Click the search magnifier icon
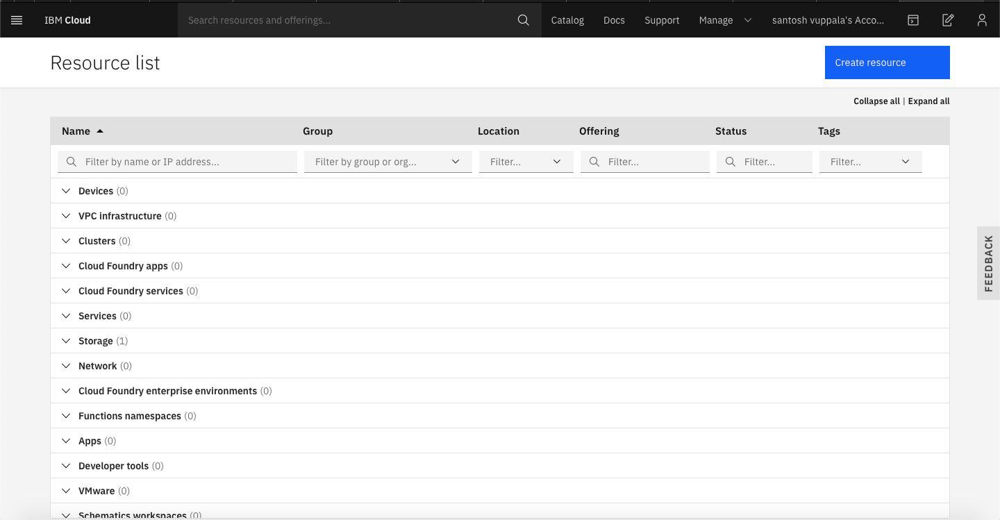 click(x=524, y=20)
